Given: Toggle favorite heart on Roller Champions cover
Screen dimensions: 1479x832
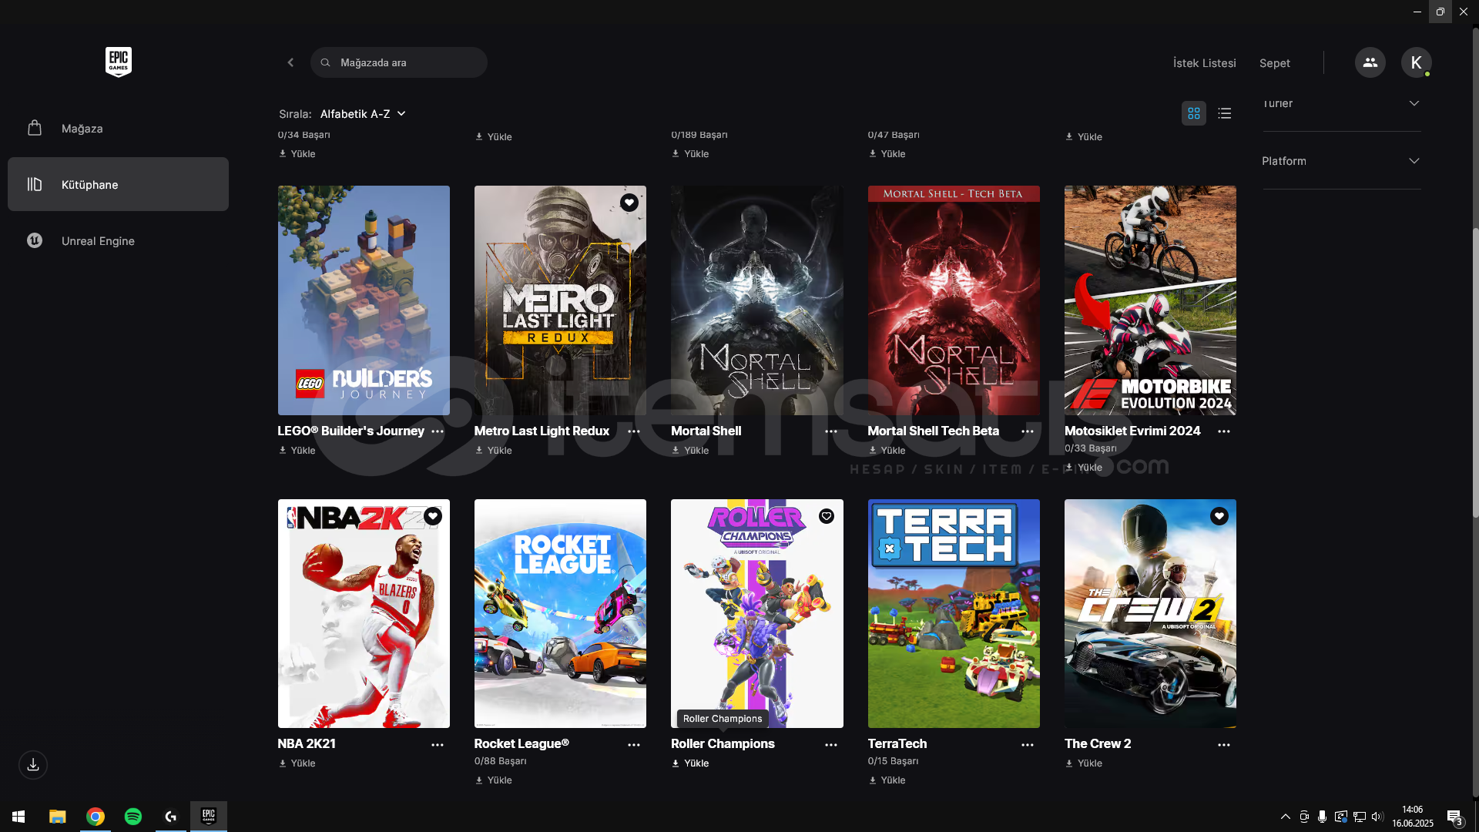Looking at the screenshot, I should coord(827,516).
